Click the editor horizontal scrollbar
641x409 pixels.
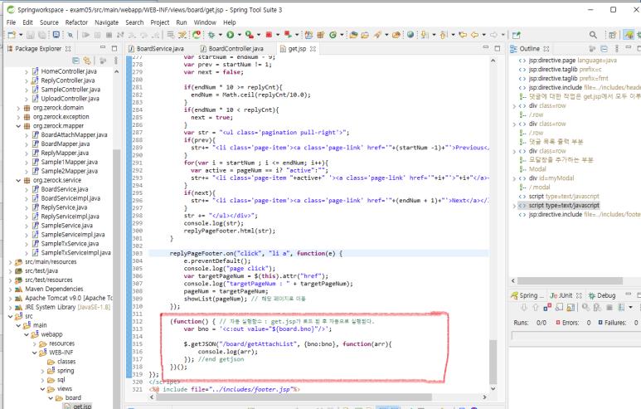click(294, 397)
